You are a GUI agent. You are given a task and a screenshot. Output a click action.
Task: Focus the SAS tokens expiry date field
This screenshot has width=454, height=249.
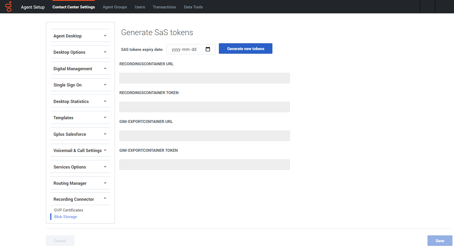pyautogui.click(x=191, y=49)
